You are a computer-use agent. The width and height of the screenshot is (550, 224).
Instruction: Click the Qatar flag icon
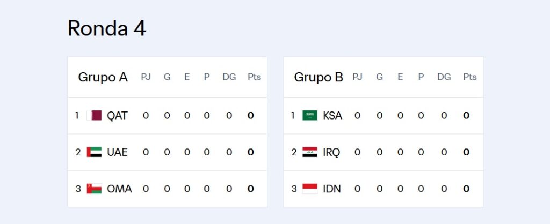[94, 116]
